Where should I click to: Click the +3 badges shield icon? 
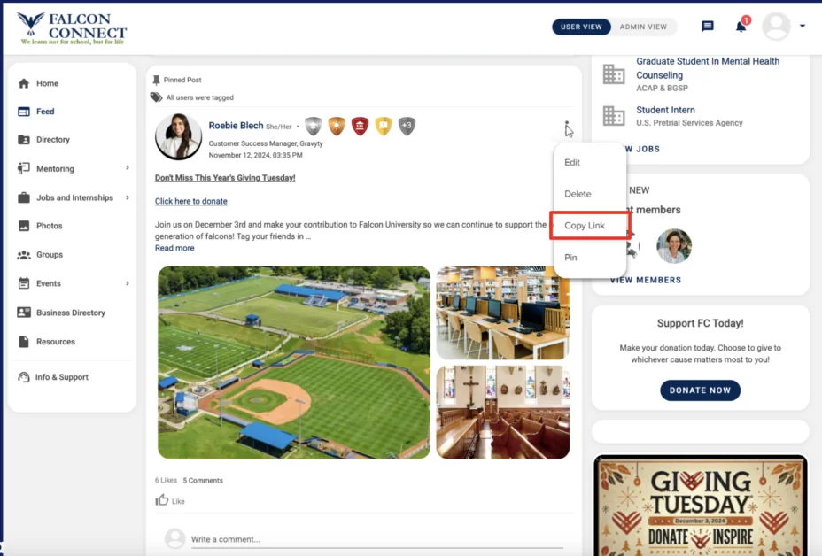point(407,126)
